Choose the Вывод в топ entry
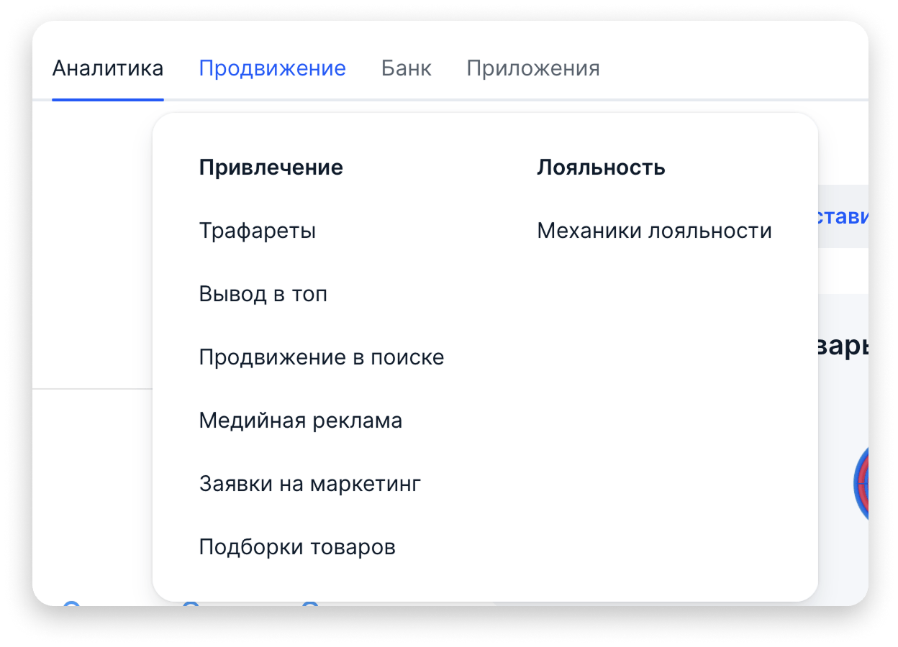The width and height of the screenshot is (898, 647). pyautogui.click(x=263, y=295)
